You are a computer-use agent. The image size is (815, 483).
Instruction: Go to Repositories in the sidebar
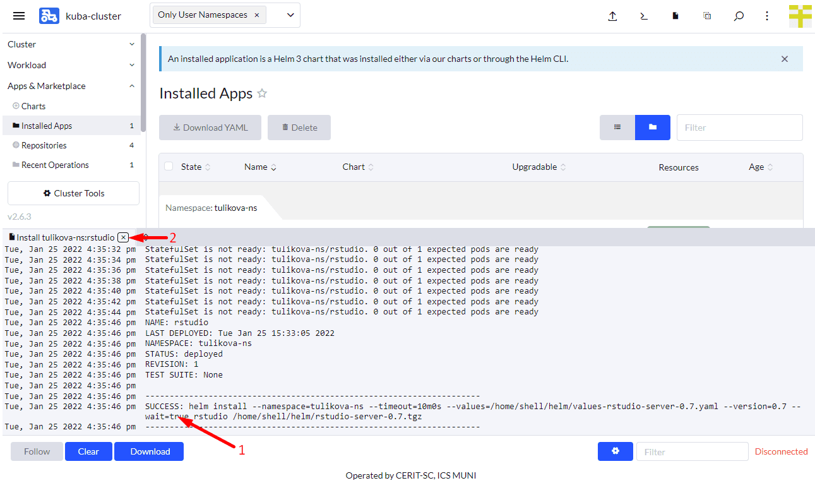click(x=44, y=145)
